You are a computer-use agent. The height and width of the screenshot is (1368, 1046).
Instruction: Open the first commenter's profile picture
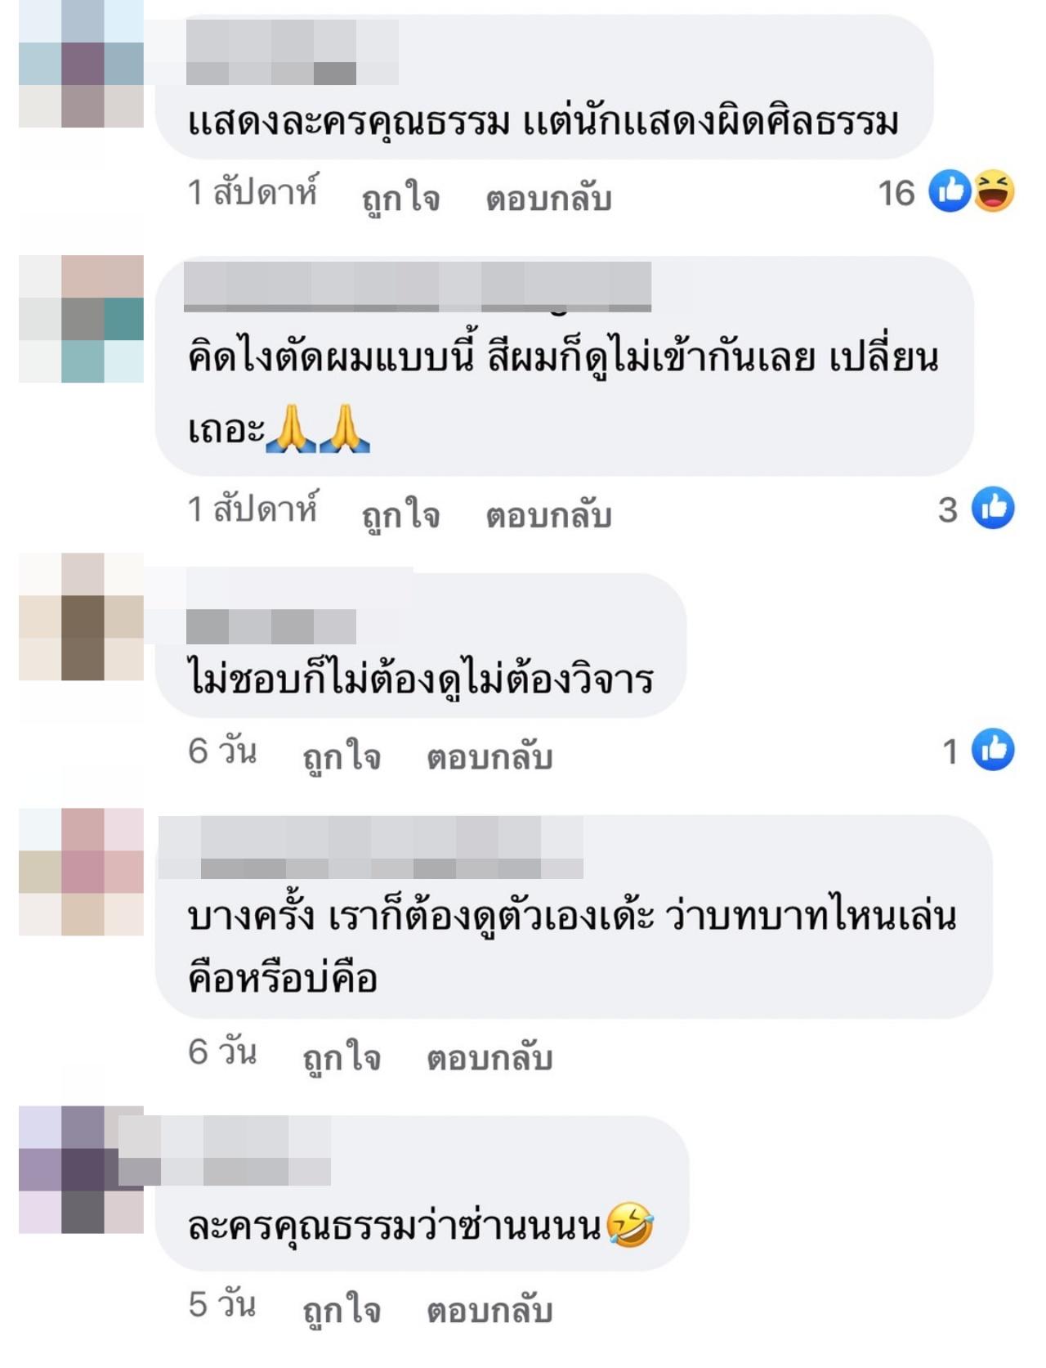tap(81, 64)
